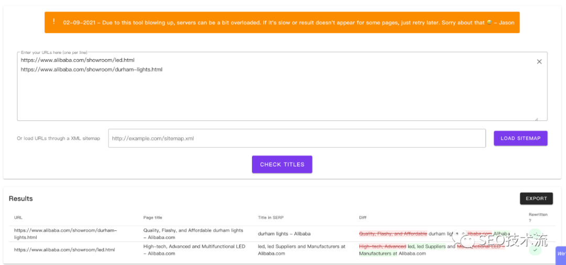Click the exclamation warning icon in the orange banner

[x=53, y=22]
